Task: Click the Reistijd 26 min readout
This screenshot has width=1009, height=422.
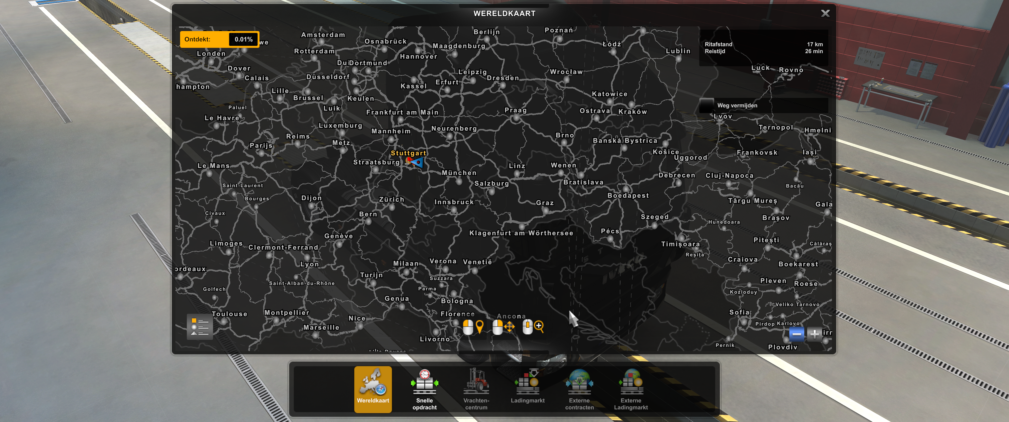Action: coord(764,51)
